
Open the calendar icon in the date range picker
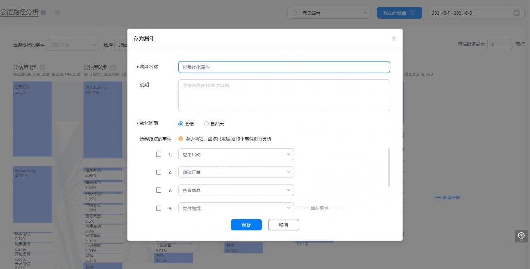tap(517, 13)
